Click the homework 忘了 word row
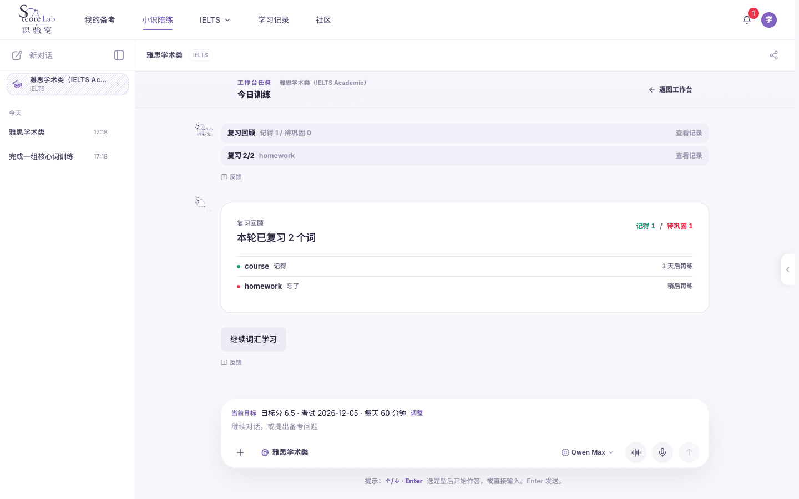 (465, 286)
